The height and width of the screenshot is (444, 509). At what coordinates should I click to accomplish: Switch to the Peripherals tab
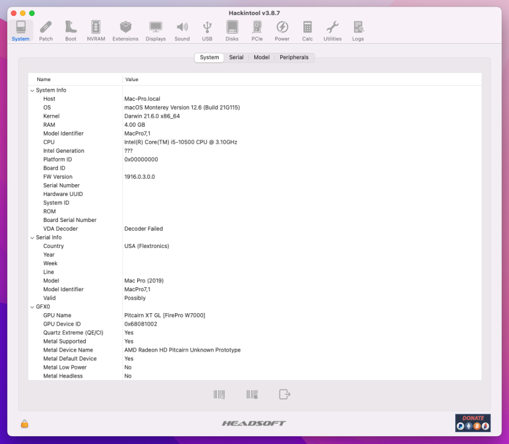pyautogui.click(x=294, y=57)
